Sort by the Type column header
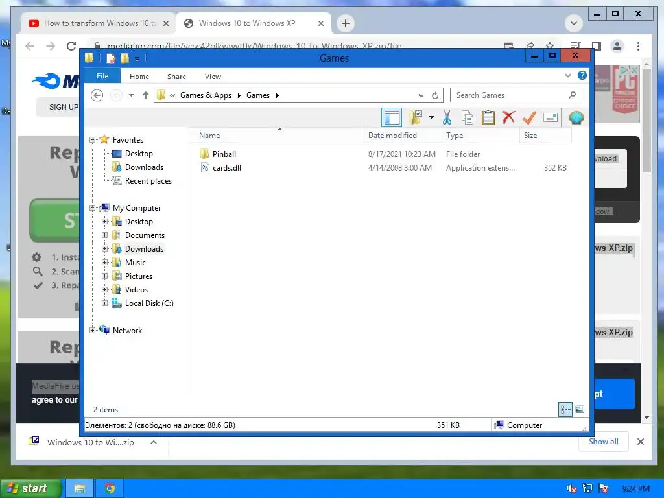This screenshot has width=664, height=498. [480, 136]
